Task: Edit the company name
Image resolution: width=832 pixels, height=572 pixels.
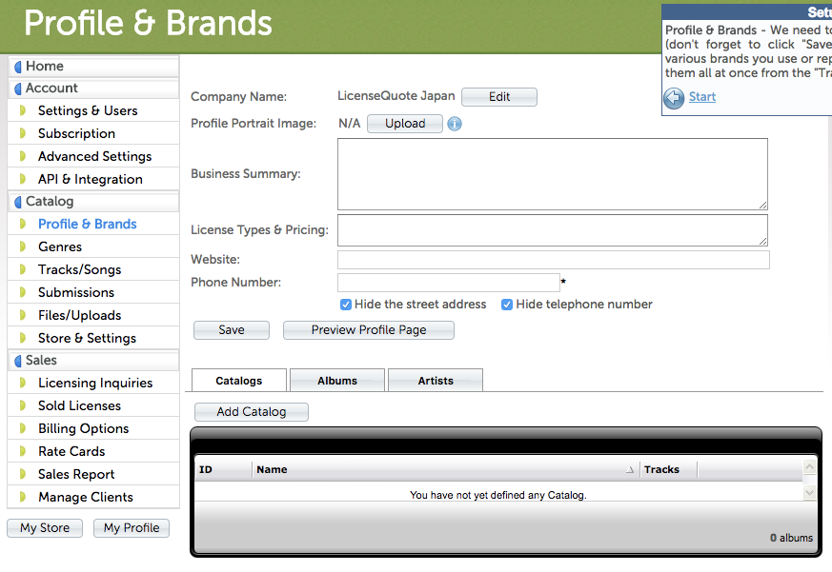Action: tap(499, 97)
